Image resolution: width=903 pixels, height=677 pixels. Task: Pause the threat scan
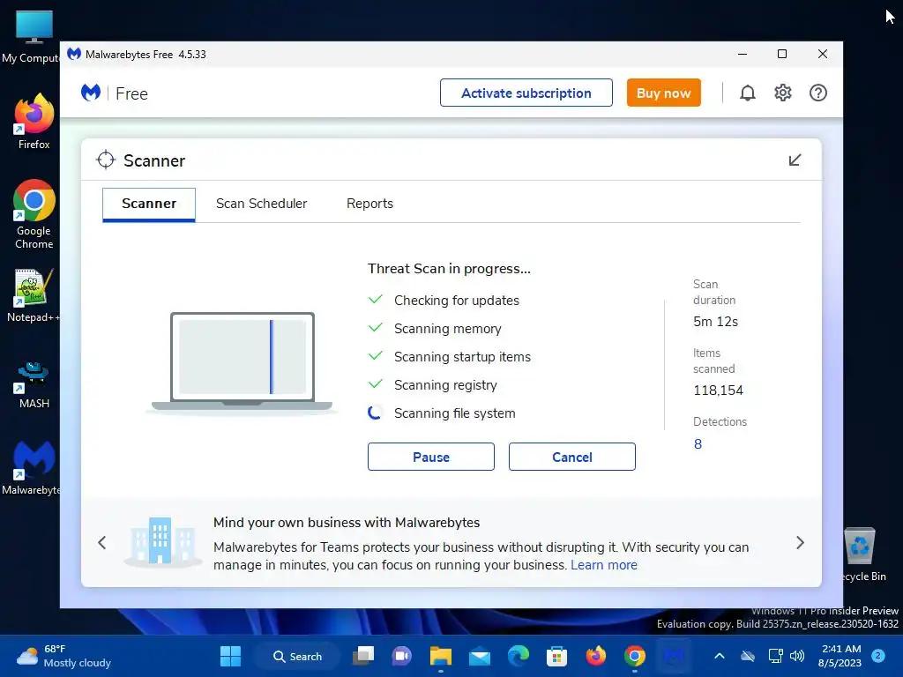pos(430,457)
